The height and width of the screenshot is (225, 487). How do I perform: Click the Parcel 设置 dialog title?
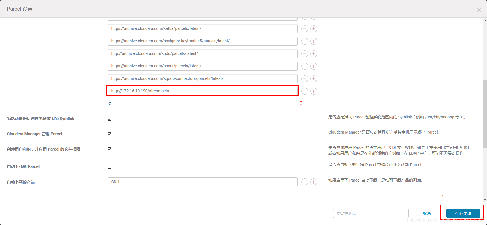tap(20, 9)
